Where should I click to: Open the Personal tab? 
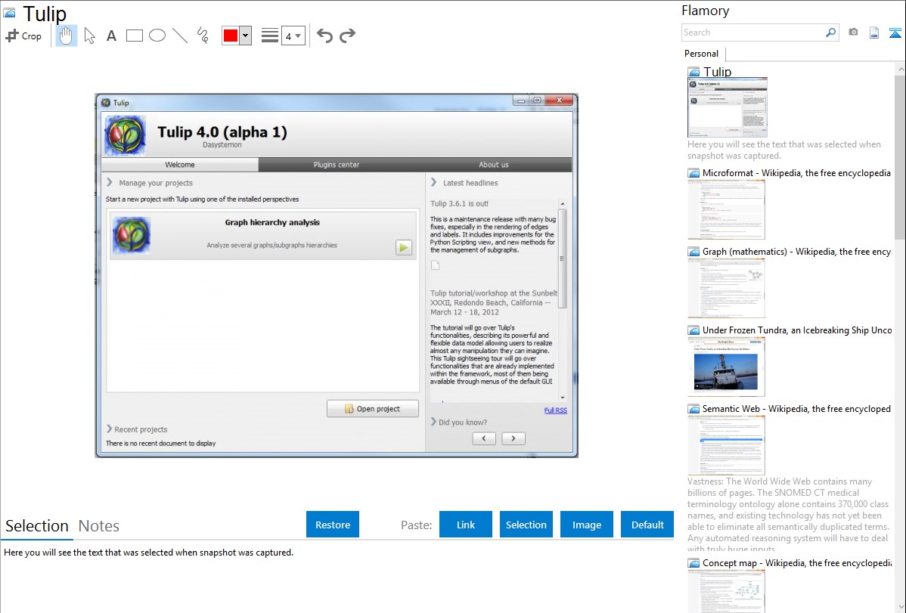point(701,54)
